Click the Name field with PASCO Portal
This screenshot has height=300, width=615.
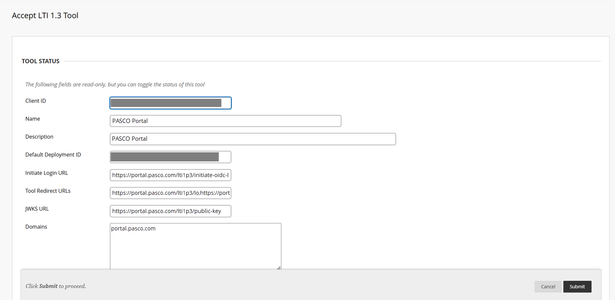click(225, 121)
